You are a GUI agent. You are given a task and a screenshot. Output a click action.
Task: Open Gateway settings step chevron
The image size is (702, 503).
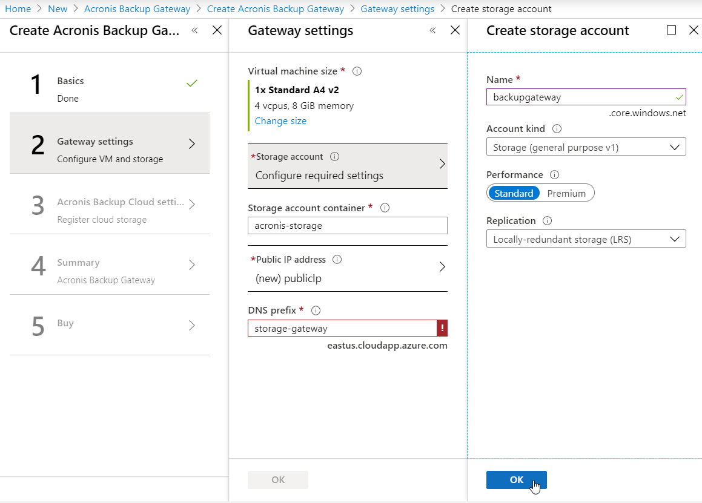(x=192, y=143)
